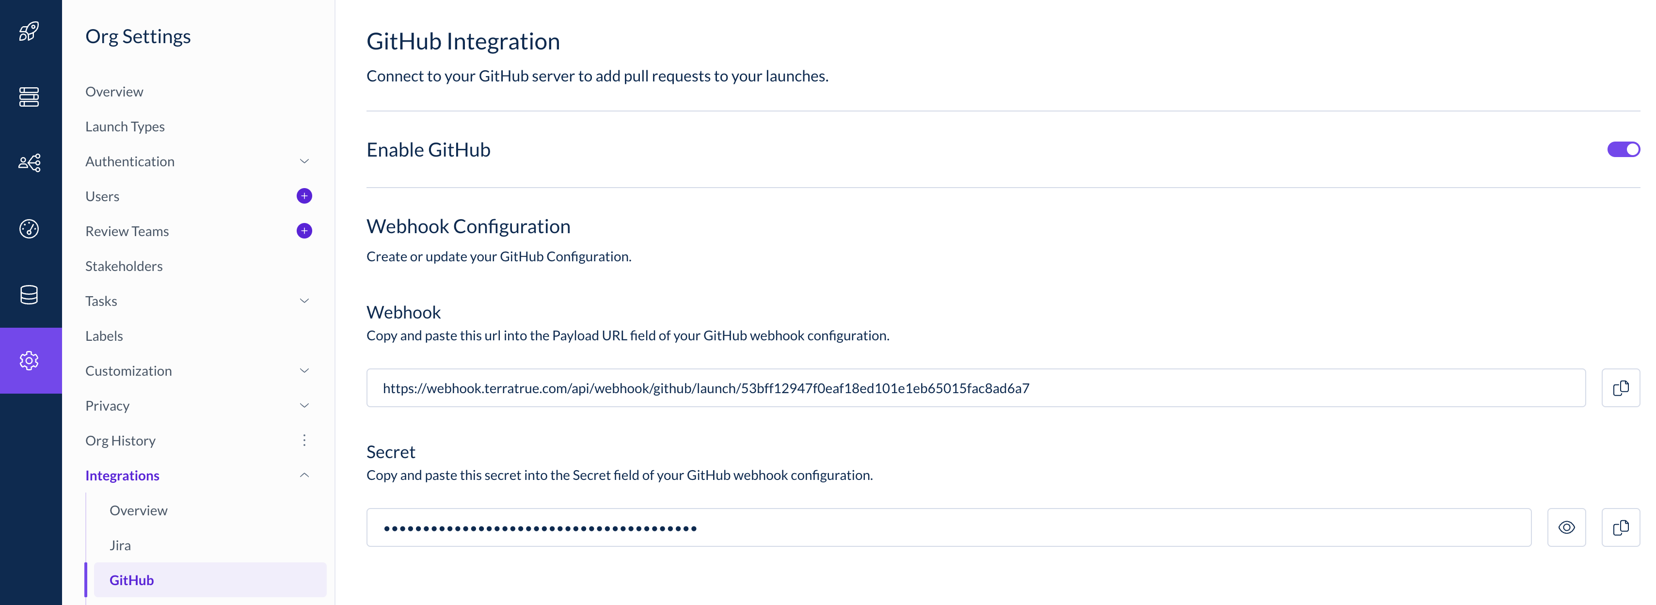Copy the webhook URL to clipboard
The height and width of the screenshot is (605, 1656).
1620,388
